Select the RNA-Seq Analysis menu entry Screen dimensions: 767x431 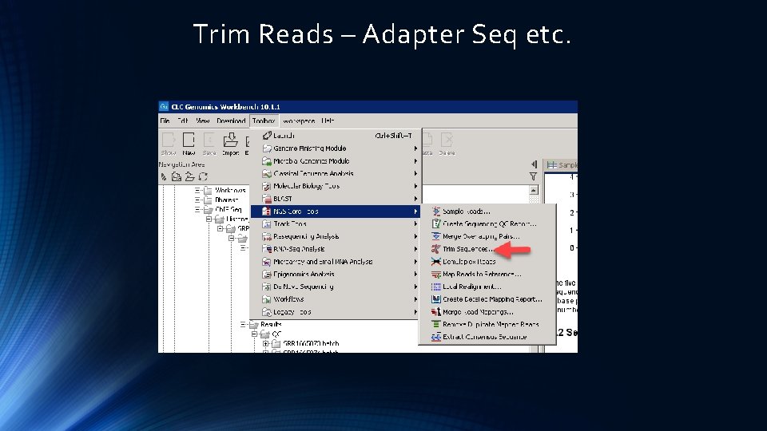tap(335, 249)
